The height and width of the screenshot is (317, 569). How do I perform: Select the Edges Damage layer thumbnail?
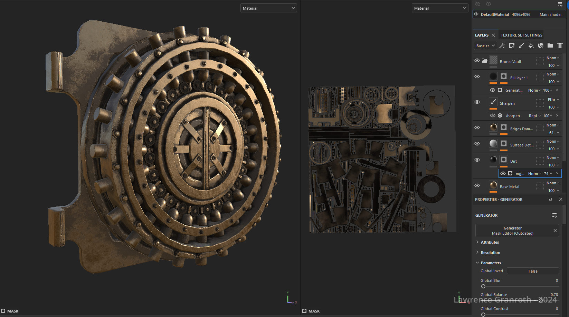tap(493, 127)
